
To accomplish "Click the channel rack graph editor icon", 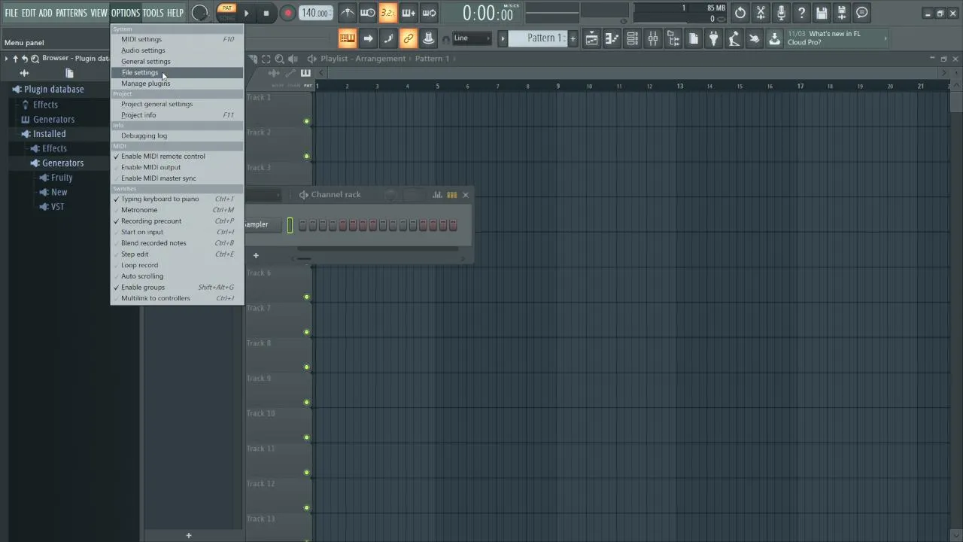I will (x=437, y=195).
